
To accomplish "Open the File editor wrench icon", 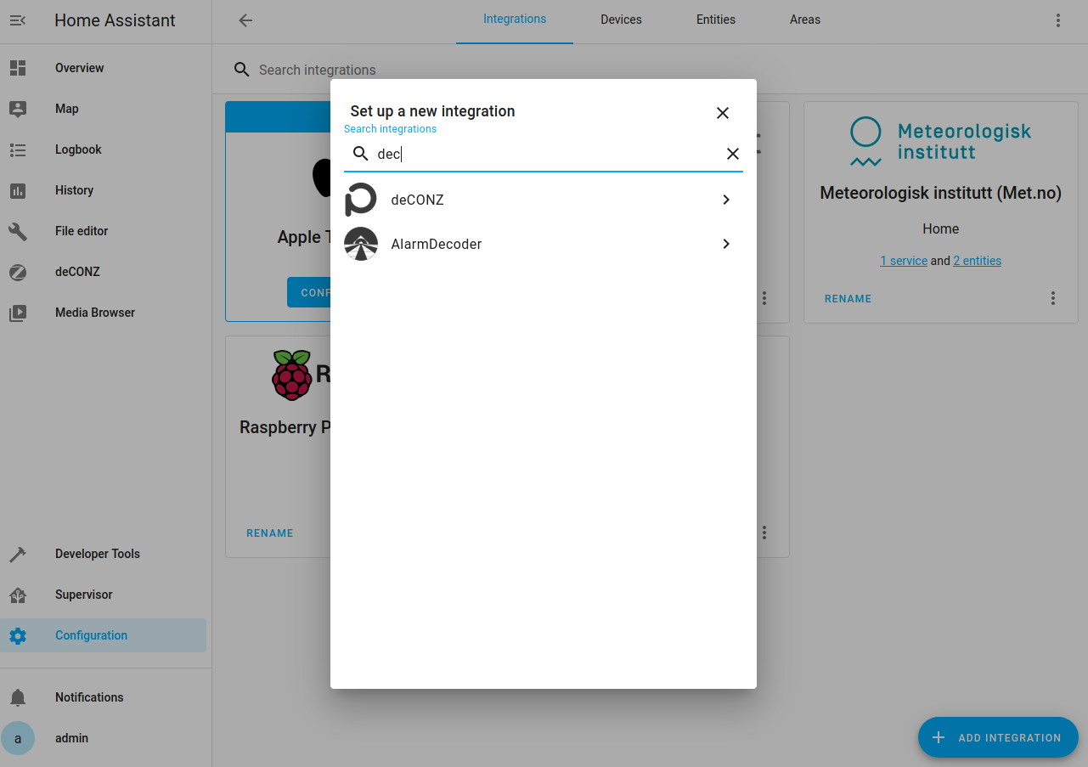I will (x=18, y=231).
